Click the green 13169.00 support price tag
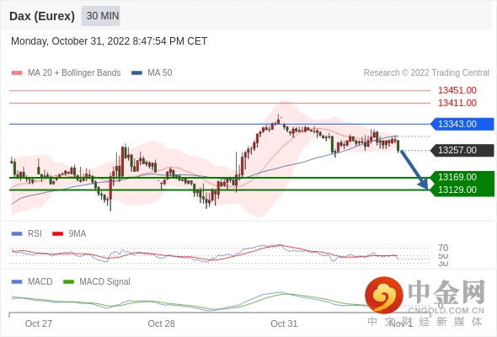Viewport: 497px width, 337px height. tap(462, 177)
